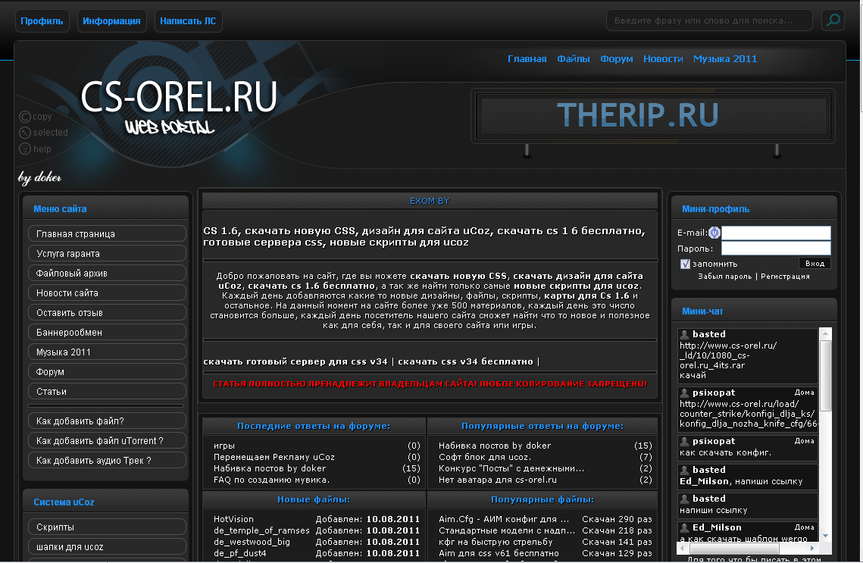The image size is (863, 563).
Task: Open 'Как добавить файл uTorrent ?' item
Action: (107, 441)
